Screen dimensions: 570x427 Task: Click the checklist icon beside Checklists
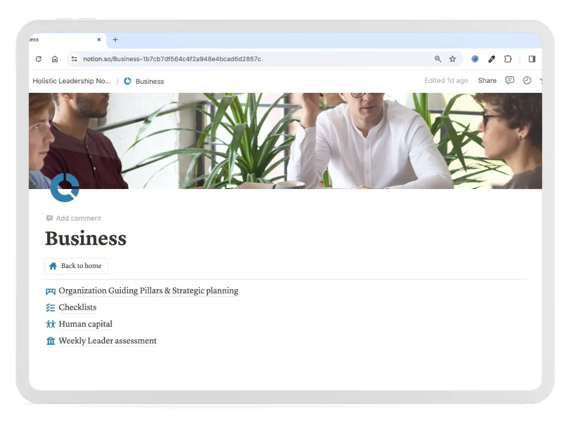coord(51,308)
